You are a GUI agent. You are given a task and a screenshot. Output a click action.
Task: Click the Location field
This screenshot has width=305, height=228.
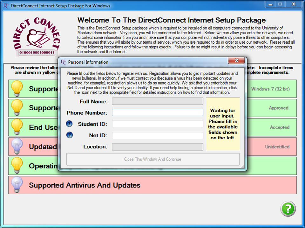(158, 147)
